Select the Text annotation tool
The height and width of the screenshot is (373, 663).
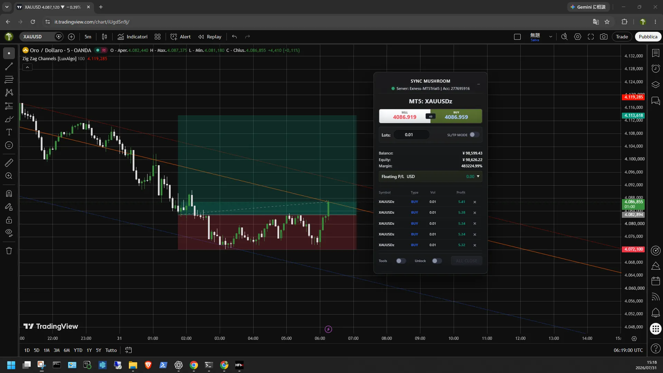[x=9, y=132]
